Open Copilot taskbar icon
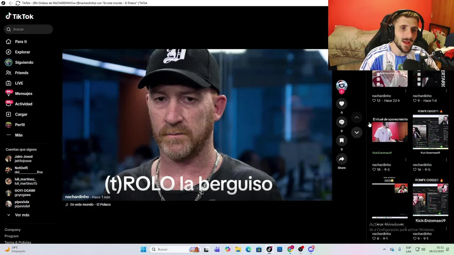This screenshot has height=255, width=454. [x=228, y=249]
